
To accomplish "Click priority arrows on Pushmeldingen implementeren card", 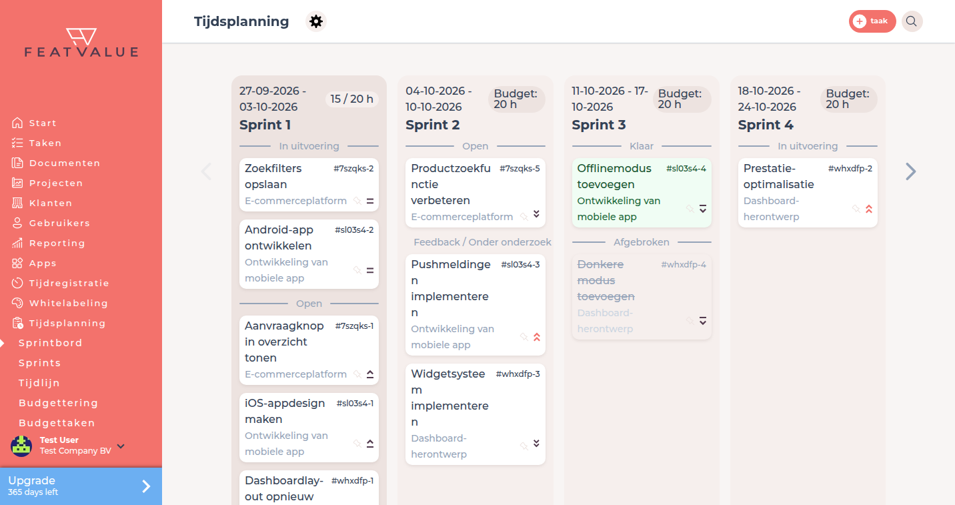I will click(536, 337).
